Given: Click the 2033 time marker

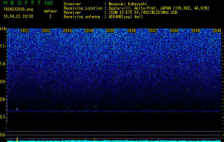Looking at the screenshot, I should click(x=67, y=31).
